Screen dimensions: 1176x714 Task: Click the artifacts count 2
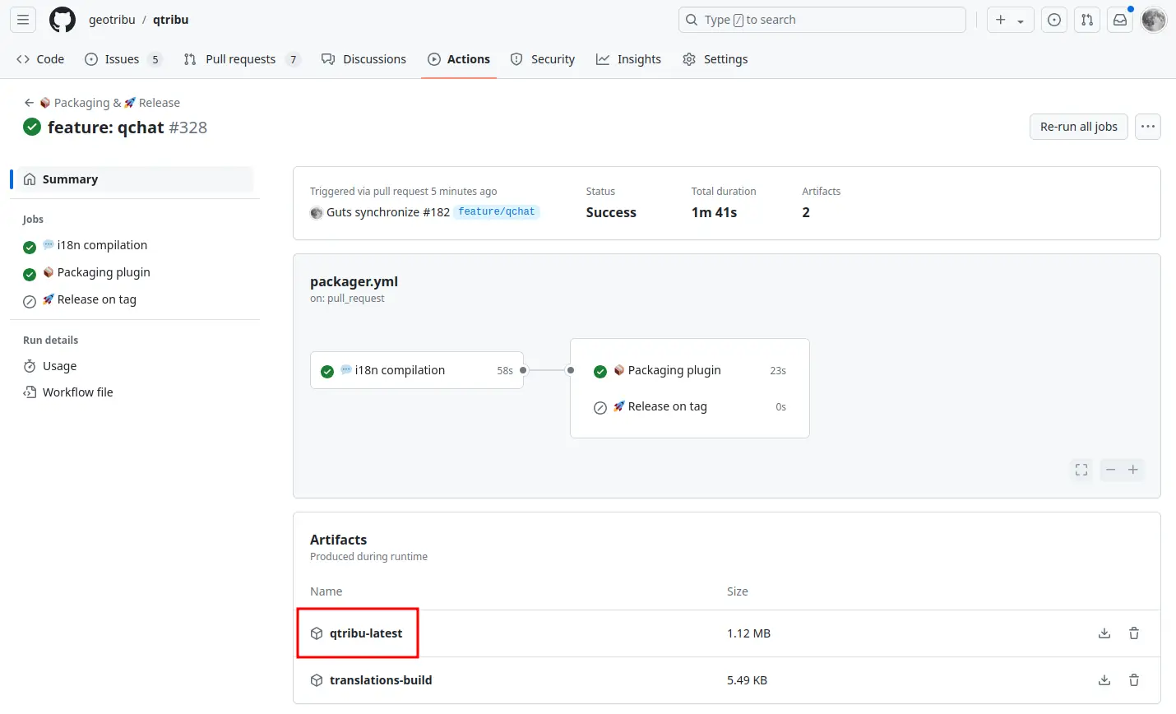806,212
